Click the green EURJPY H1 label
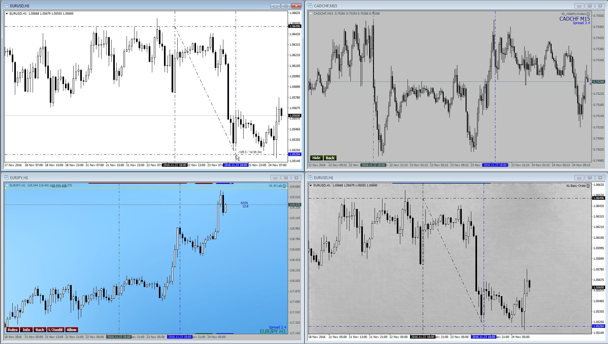The height and width of the screenshot is (344, 608). tap(273, 332)
